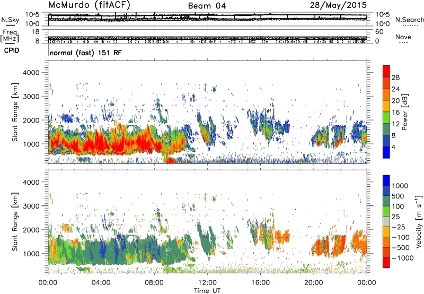Click the '4000' tick on the power panel
The height and width of the screenshot is (294, 424).
(x=32, y=73)
